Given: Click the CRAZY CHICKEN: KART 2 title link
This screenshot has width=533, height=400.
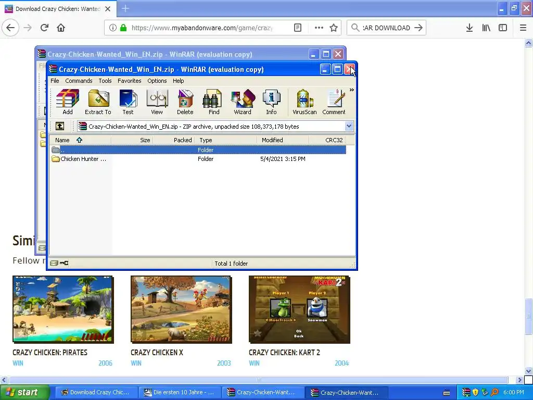Looking at the screenshot, I should coord(284,353).
